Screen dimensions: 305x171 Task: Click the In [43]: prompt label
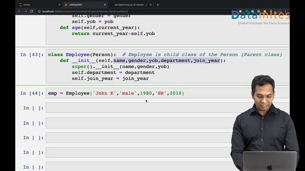click(x=32, y=55)
